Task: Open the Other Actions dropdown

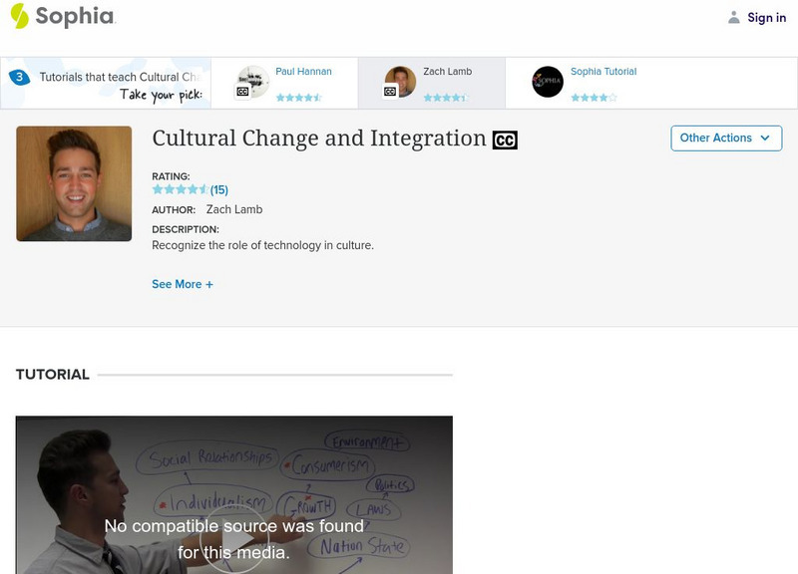Action: (x=725, y=139)
